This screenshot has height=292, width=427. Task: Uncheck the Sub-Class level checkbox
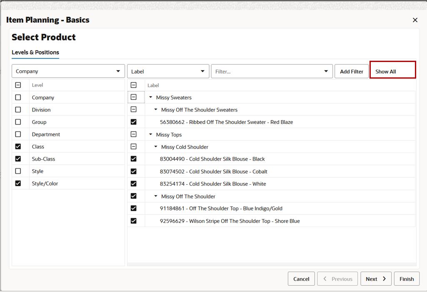pyautogui.click(x=18, y=159)
